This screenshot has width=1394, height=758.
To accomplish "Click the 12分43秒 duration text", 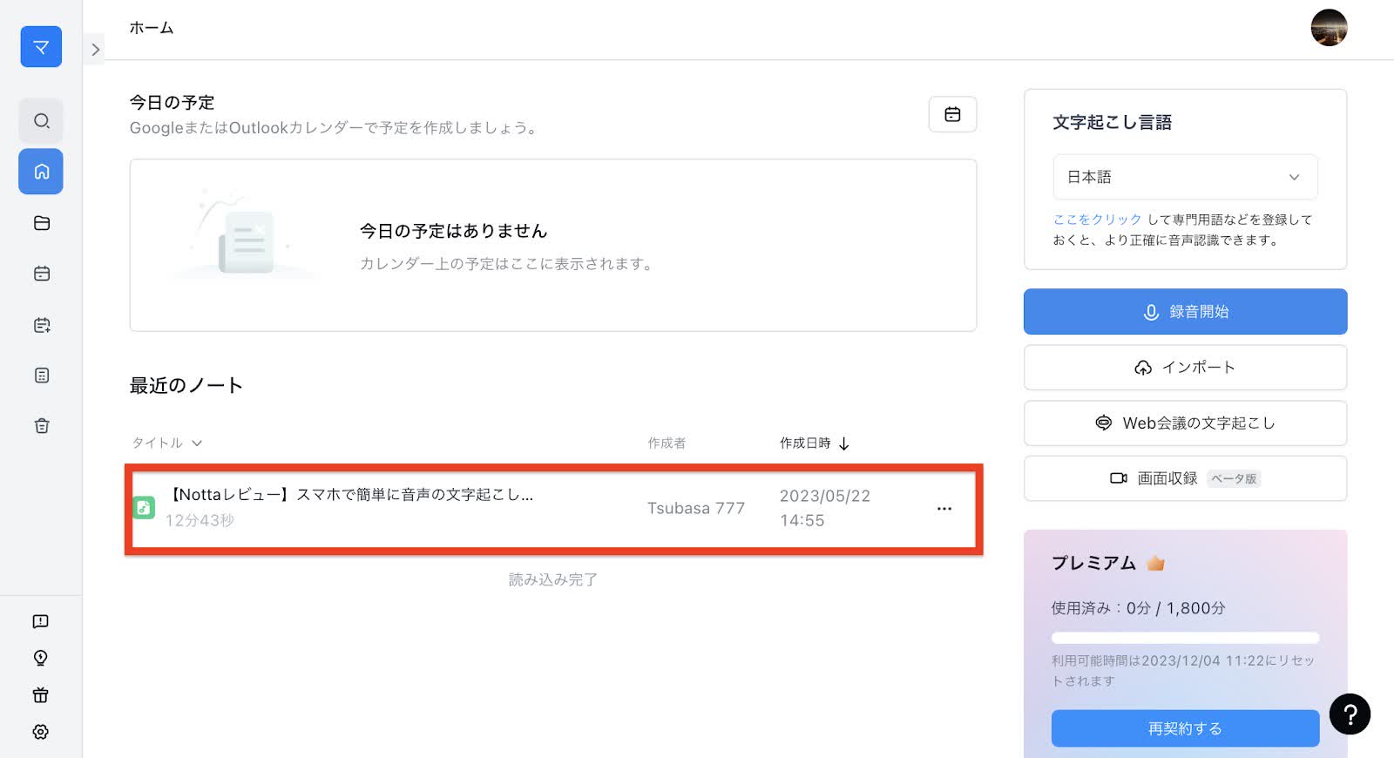I will 200,521.
